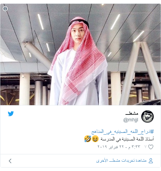Click the info icon on the photo
Image resolution: width=161 pixels, height=171 pixels.
[5, 9]
